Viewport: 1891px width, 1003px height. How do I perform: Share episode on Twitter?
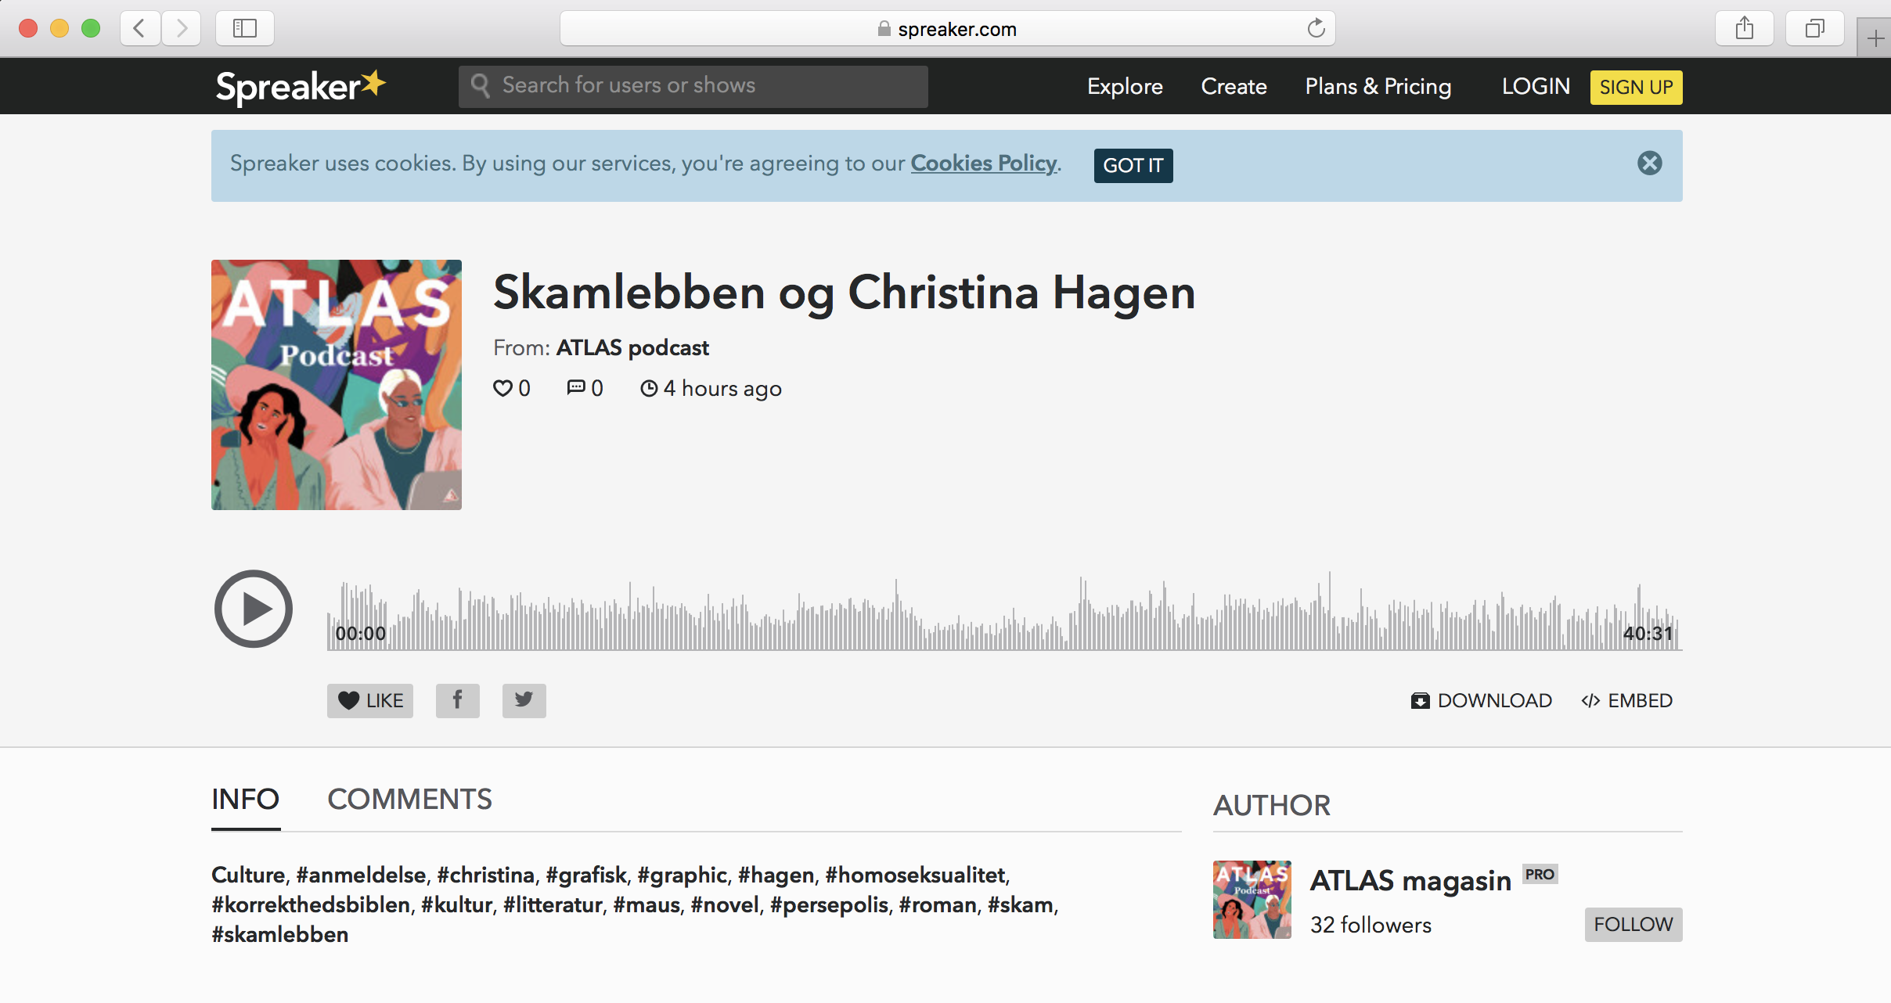tap(524, 700)
